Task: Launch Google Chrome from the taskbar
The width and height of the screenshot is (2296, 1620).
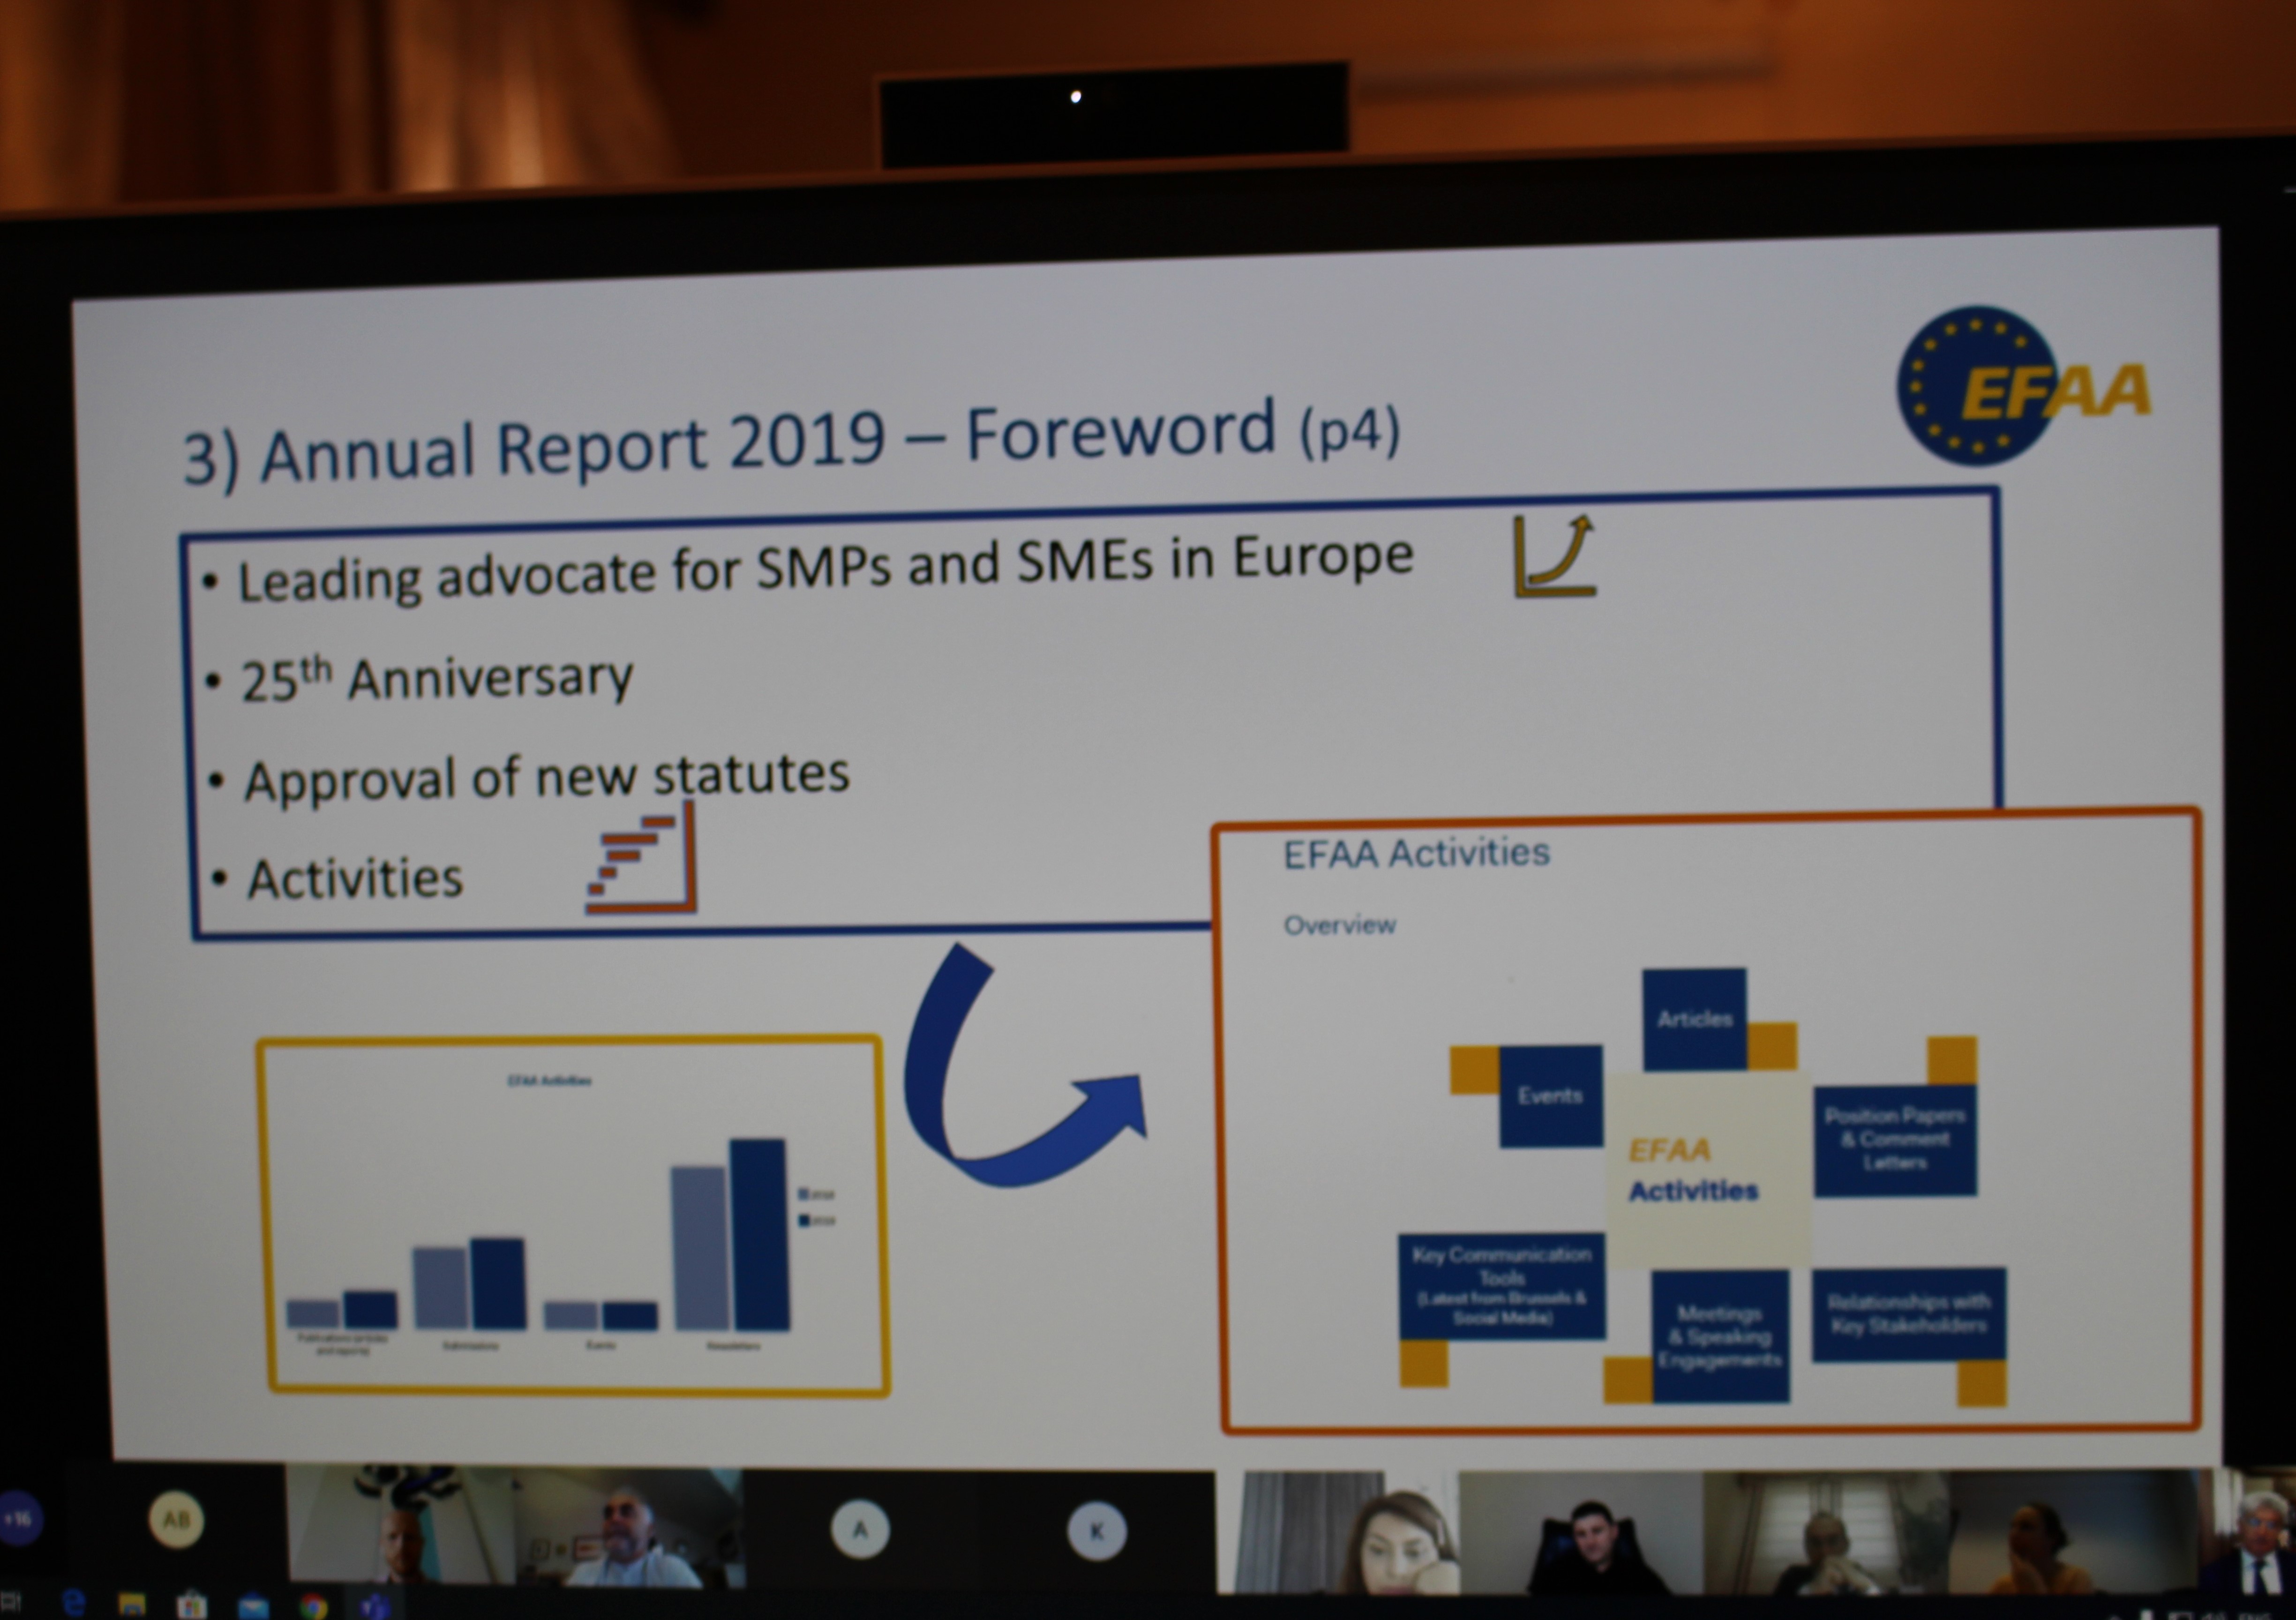Action: [313, 1607]
